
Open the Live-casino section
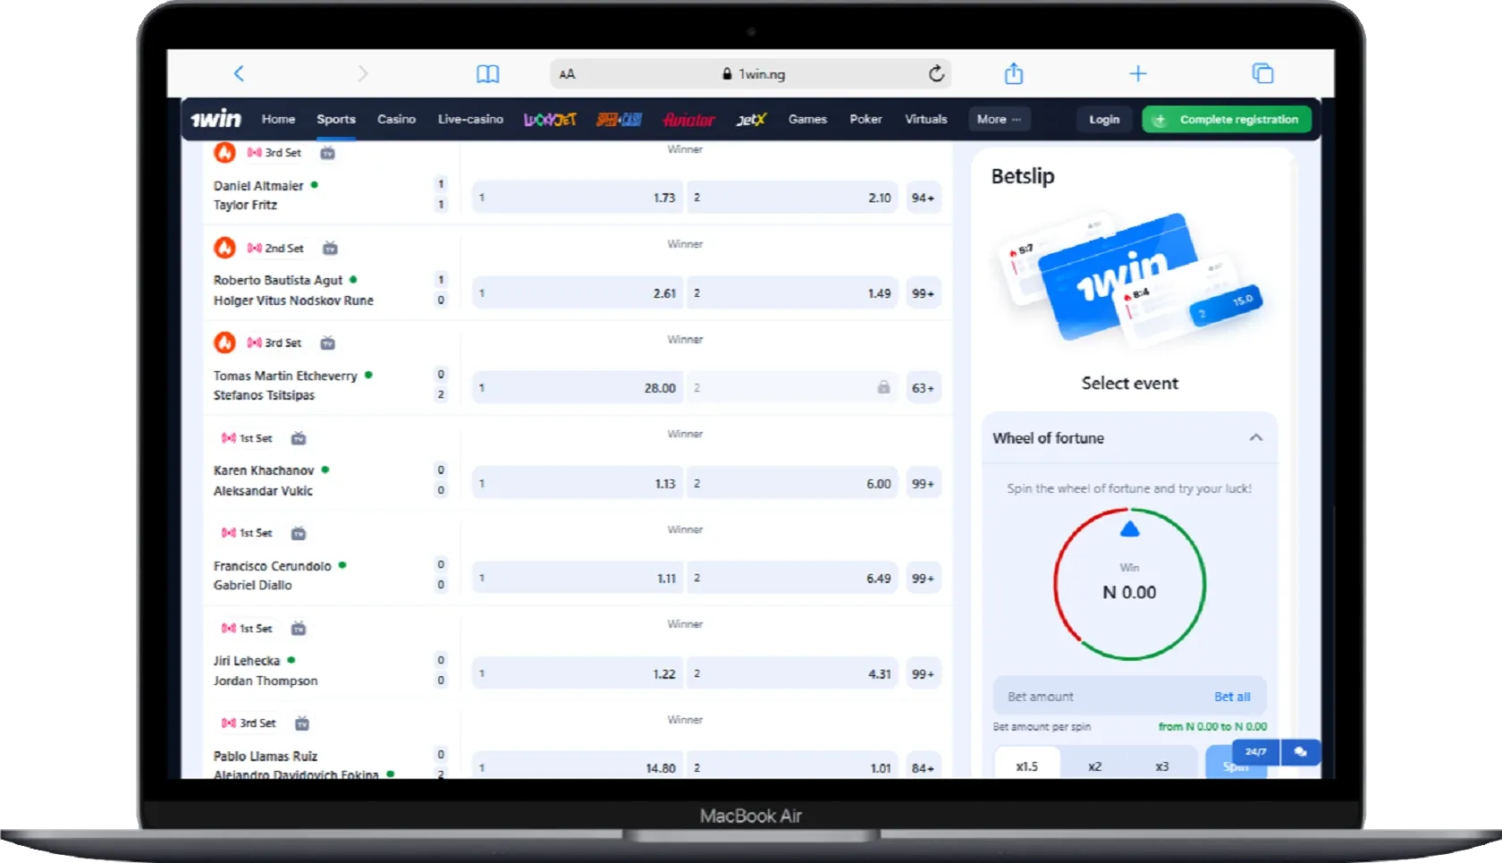click(x=470, y=119)
